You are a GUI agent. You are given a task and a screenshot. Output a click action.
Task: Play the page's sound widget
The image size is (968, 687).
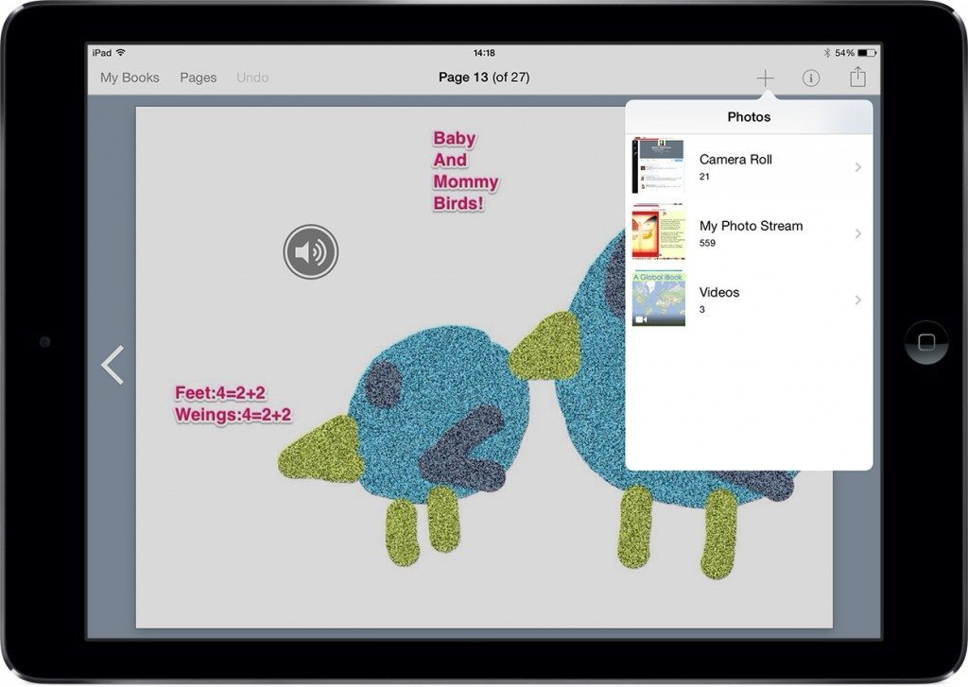click(x=310, y=251)
